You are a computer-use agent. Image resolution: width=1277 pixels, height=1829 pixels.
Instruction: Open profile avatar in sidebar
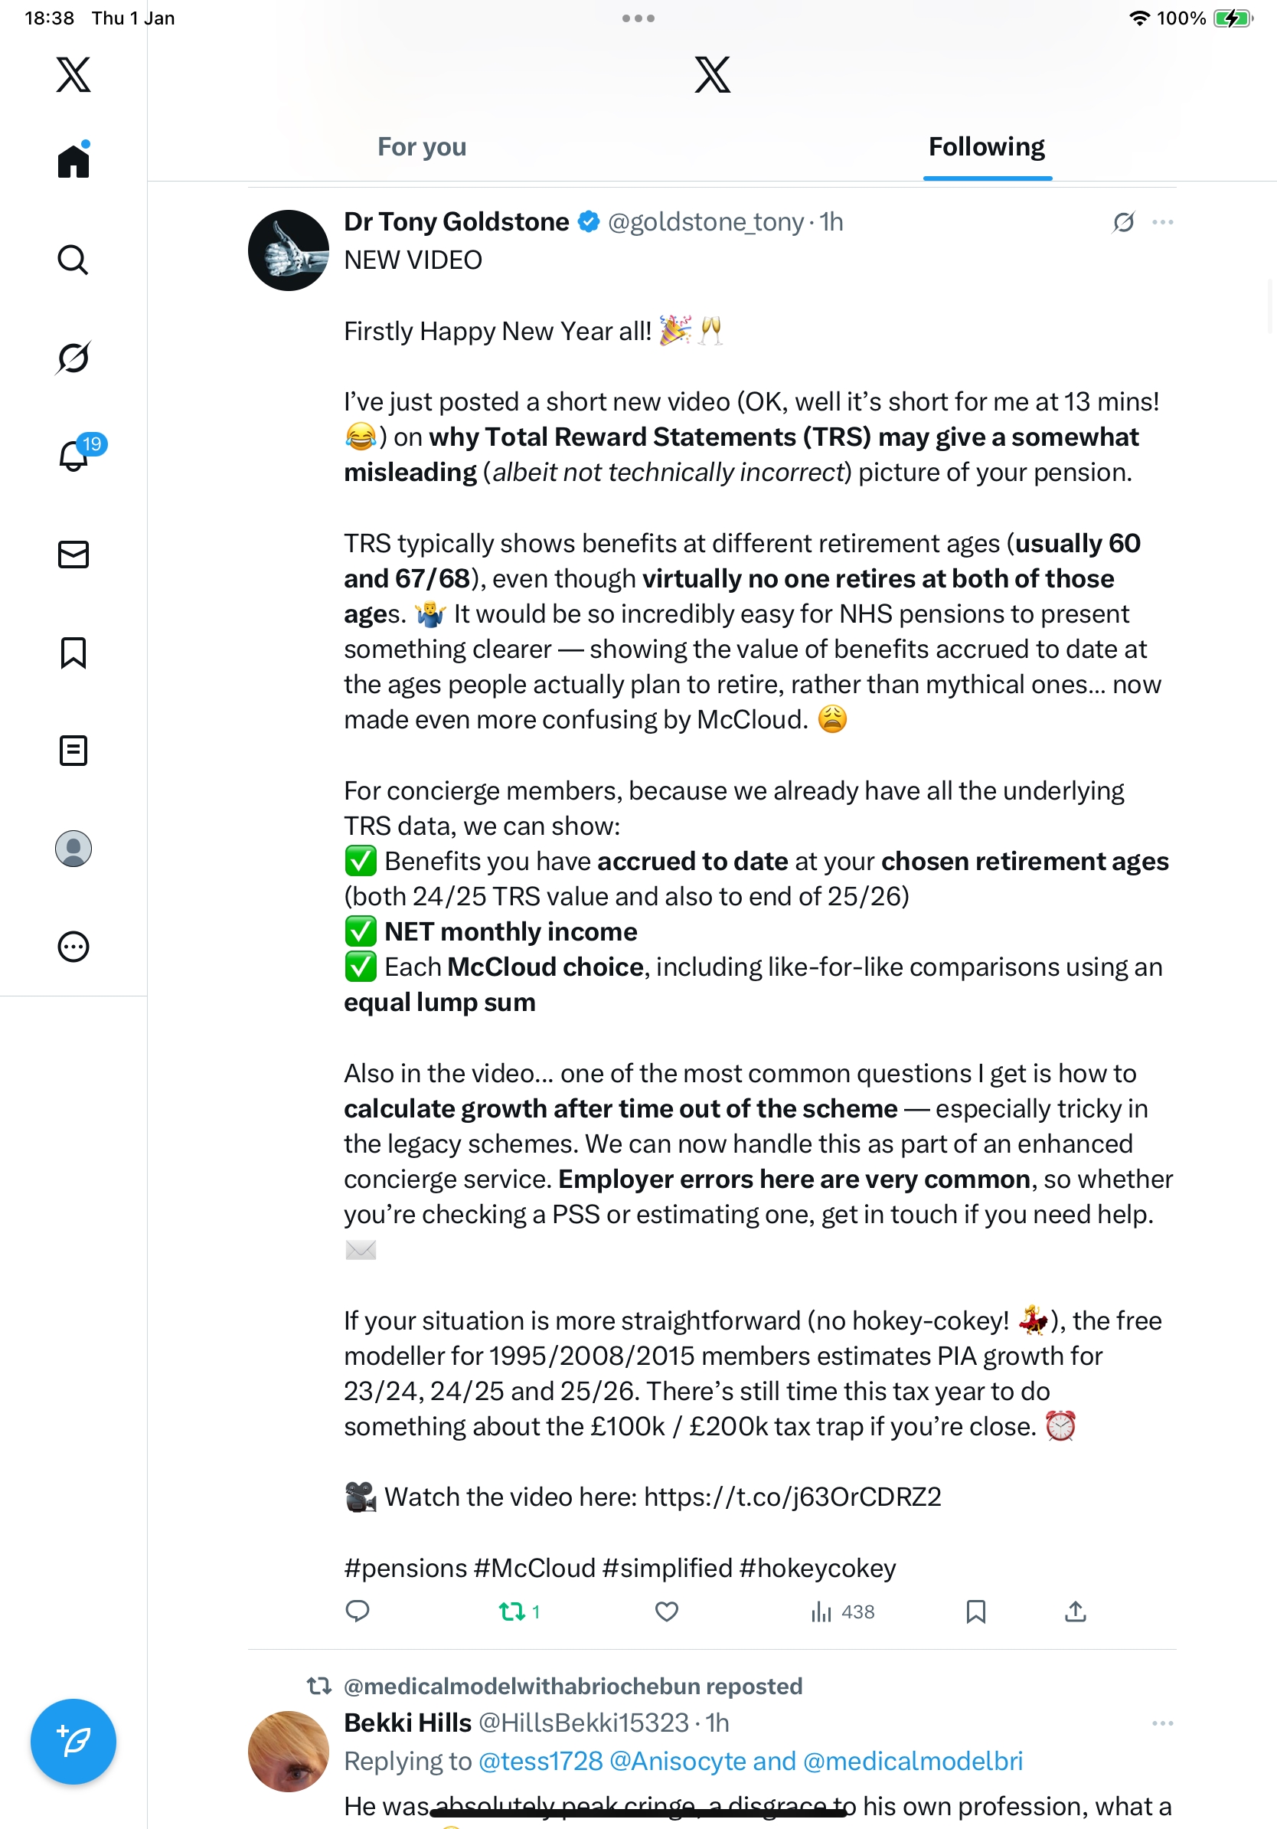[x=73, y=849]
